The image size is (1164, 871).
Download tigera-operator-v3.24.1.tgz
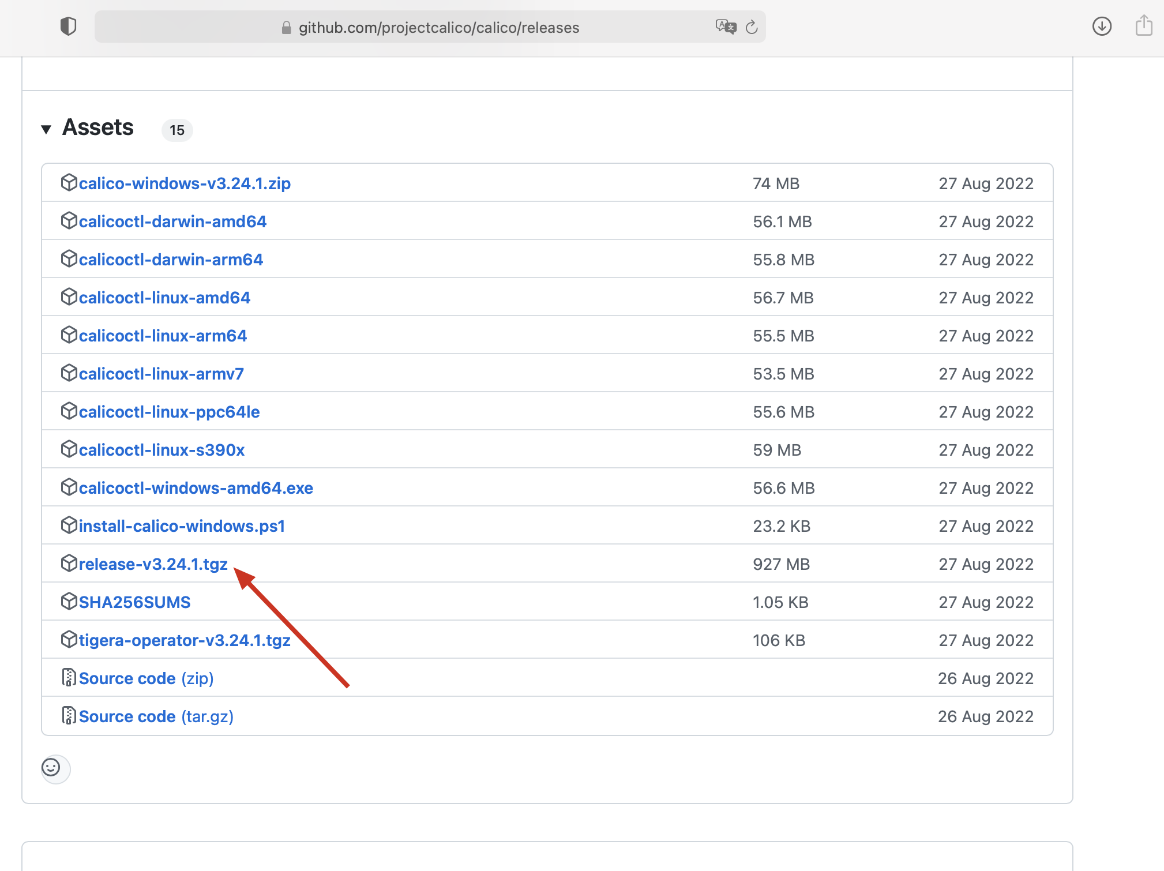point(185,640)
